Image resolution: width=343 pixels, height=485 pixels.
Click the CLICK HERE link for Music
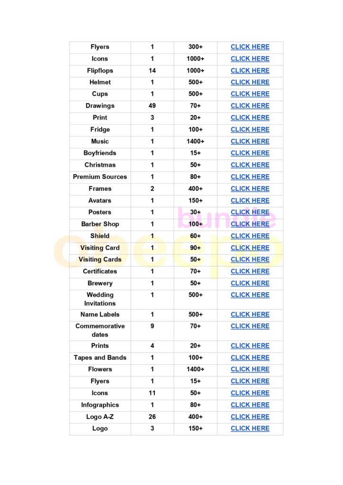[x=250, y=142]
